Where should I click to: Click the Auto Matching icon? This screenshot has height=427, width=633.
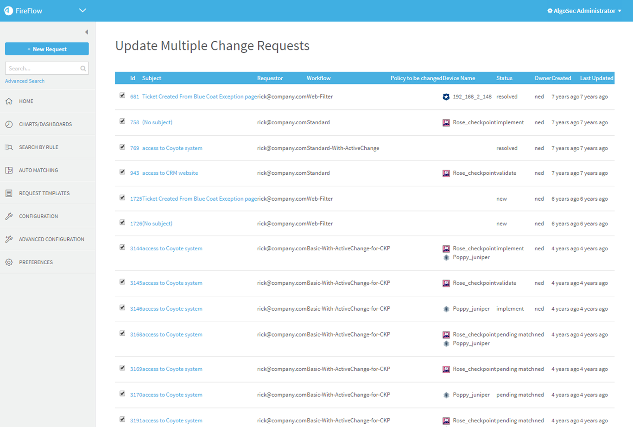point(9,170)
